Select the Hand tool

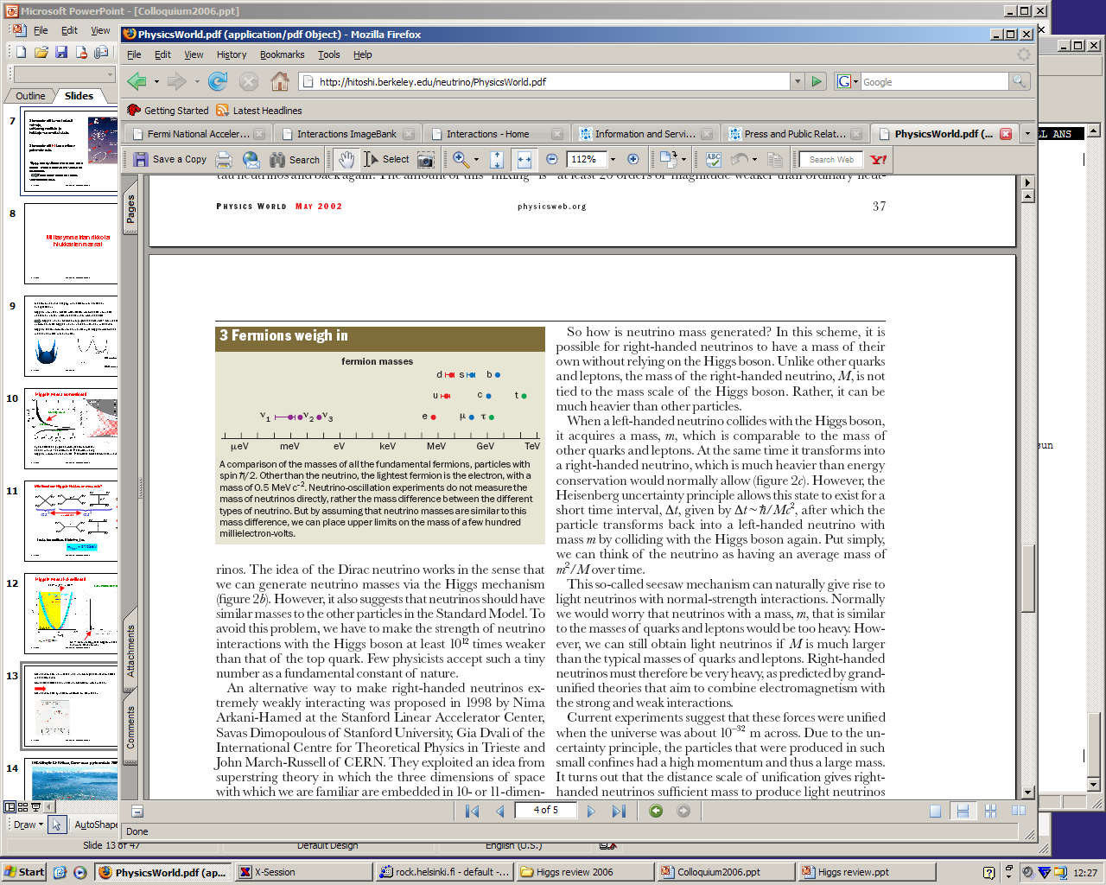[x=346, y=159]
